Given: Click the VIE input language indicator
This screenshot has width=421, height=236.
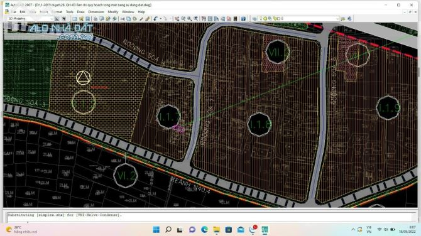Looking at the screenshot, I should pos(369,230).
